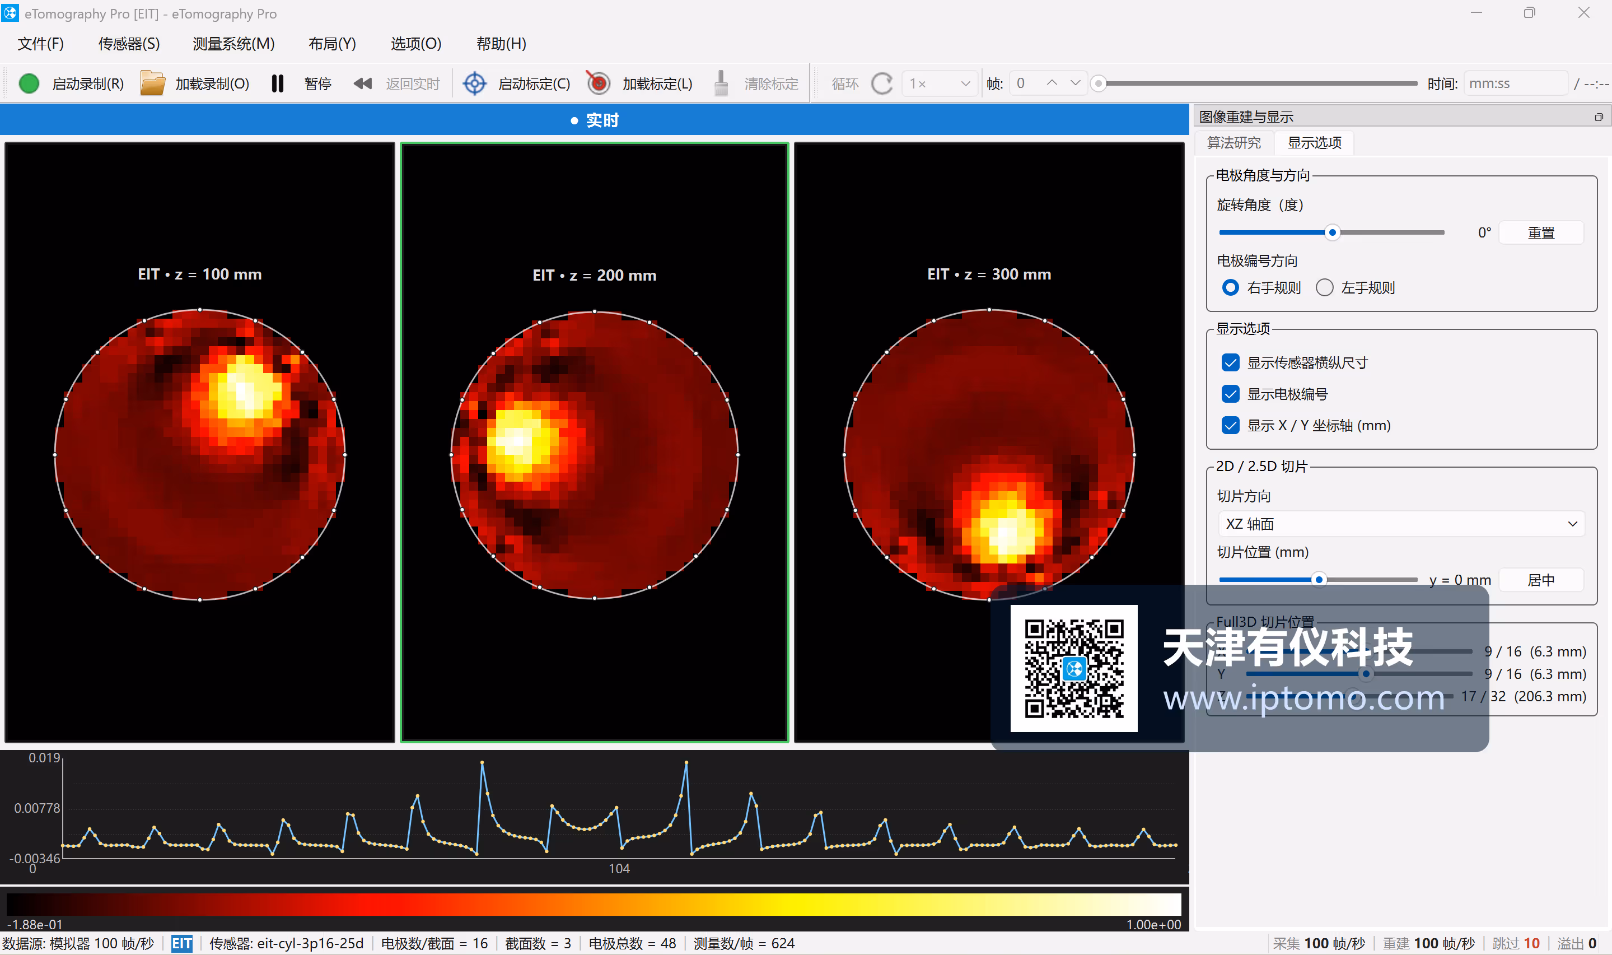Click the 跳过 10 skipped frames indicator
Viewport: 1612px width, 955px height.
point(1516,943)
